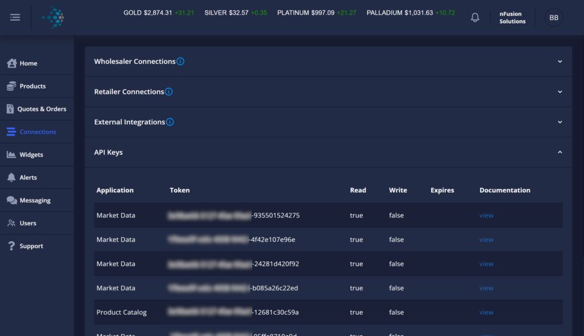Click the Support question mark icon
Screen dimensions: 584x336
(x=11, y=246)
